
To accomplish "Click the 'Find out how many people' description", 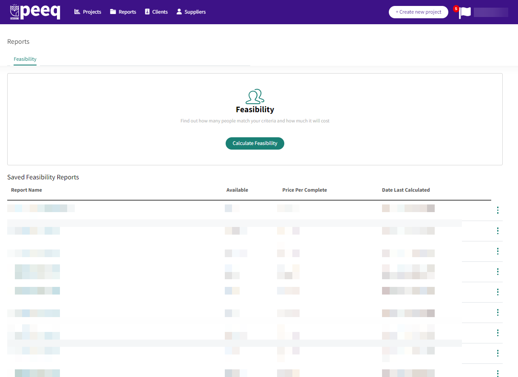I will (x=255, y=121).
